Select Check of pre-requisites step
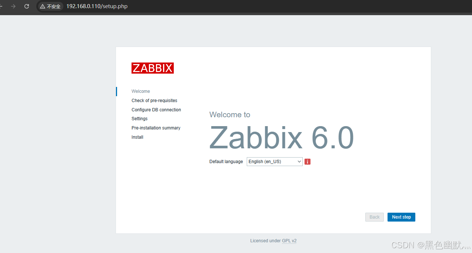472x253 pixels. [x=154, y=101]
